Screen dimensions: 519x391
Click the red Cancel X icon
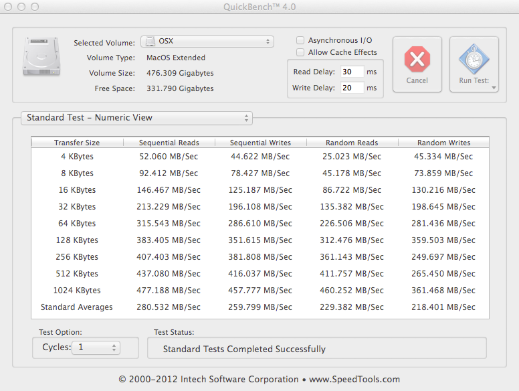click(x=417, y=60)
